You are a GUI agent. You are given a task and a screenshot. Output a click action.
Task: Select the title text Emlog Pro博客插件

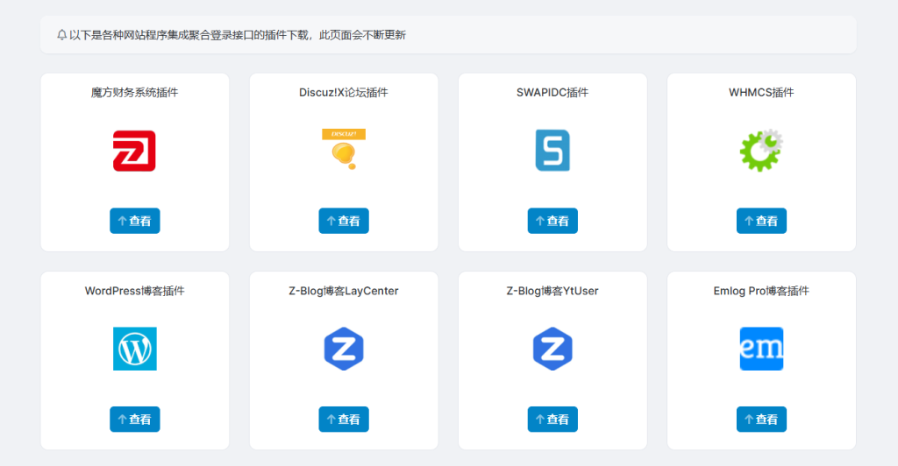tap(761, 291)
